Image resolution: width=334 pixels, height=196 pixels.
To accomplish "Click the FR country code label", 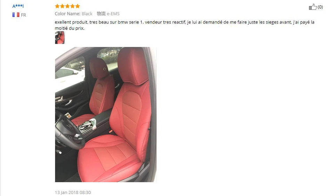I will pos(23,15).
